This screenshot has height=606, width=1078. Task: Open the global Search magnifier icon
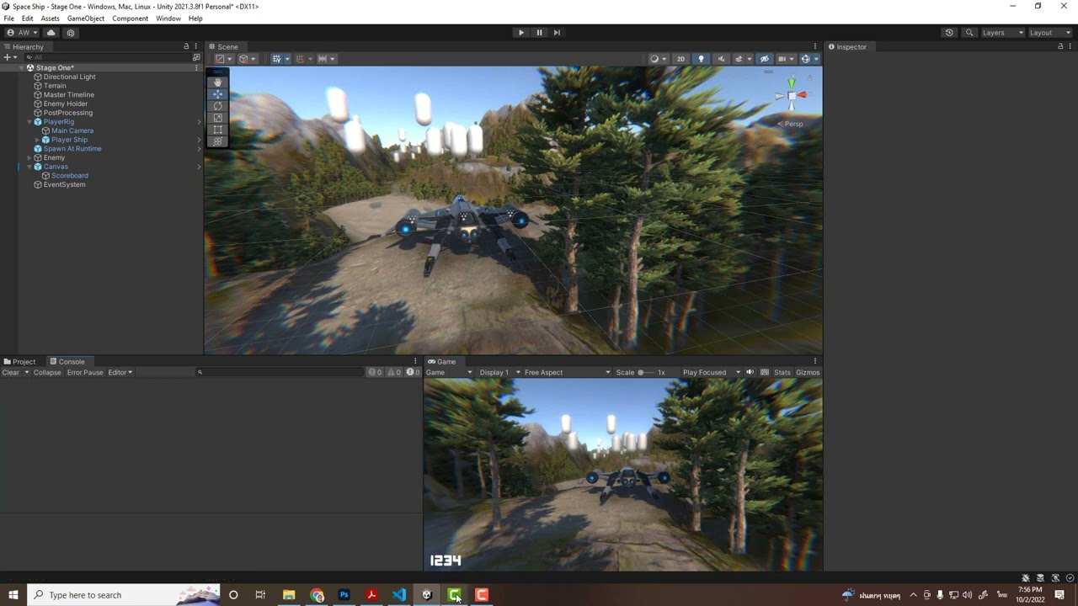(969, 33)
